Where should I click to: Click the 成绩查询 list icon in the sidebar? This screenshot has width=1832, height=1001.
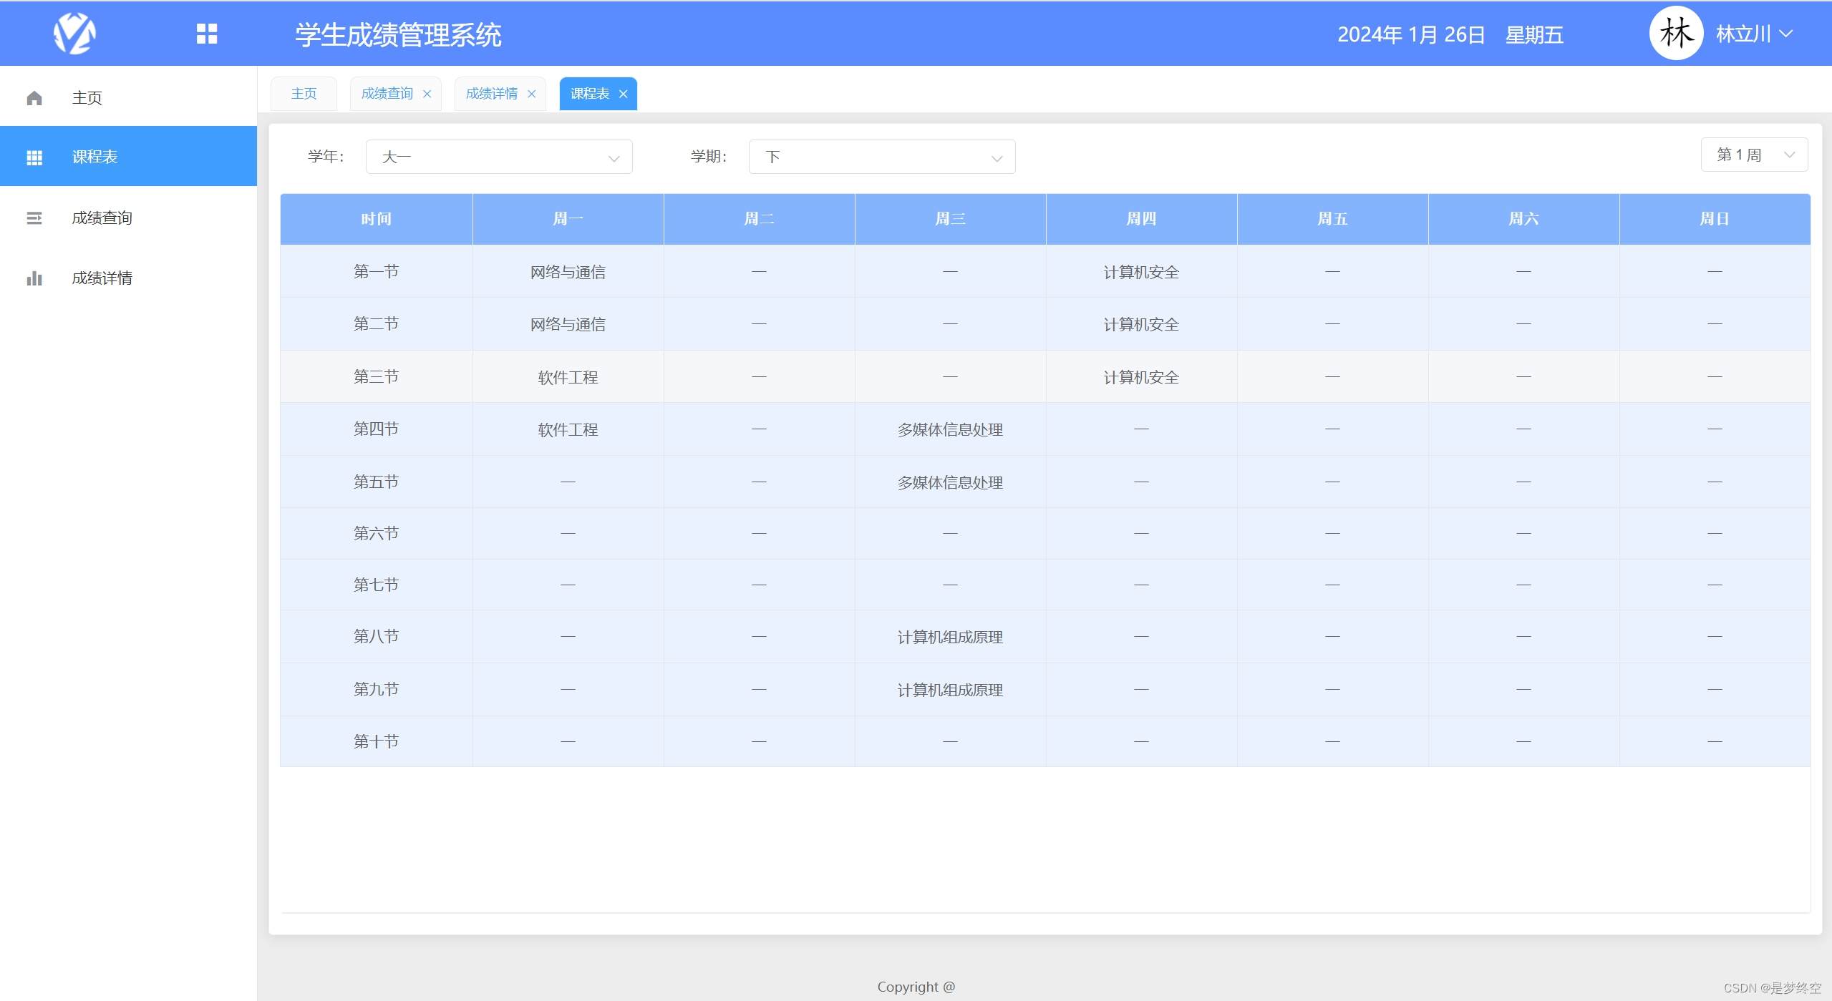click(x=34, y=218)
